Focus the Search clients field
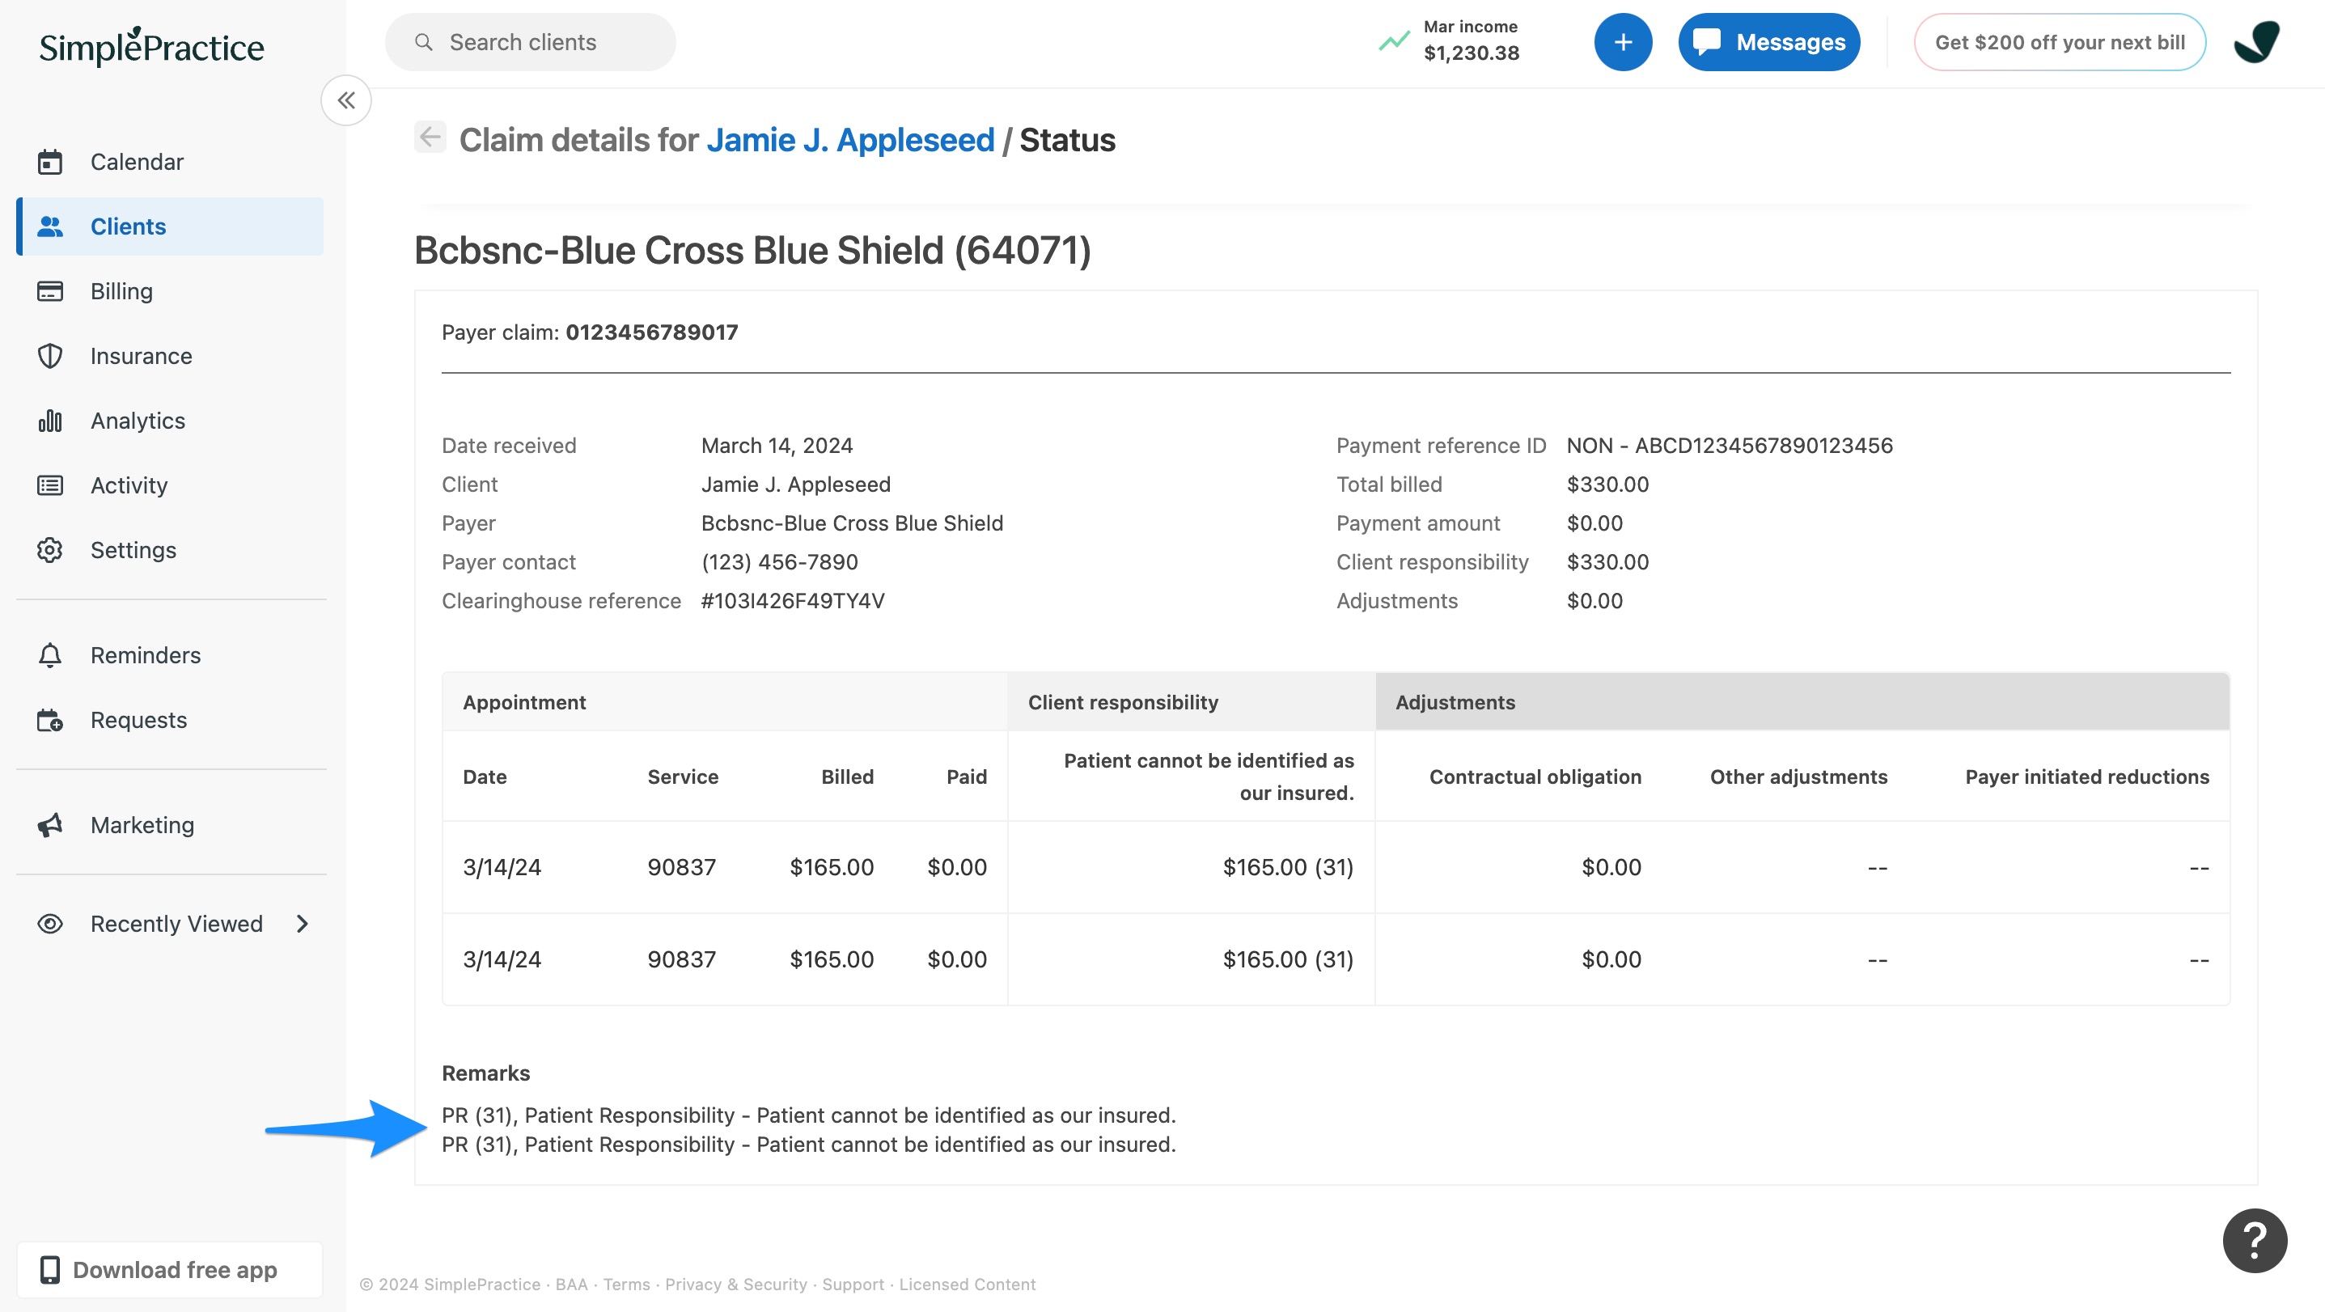The image size is (2325, 1312). 531,41
